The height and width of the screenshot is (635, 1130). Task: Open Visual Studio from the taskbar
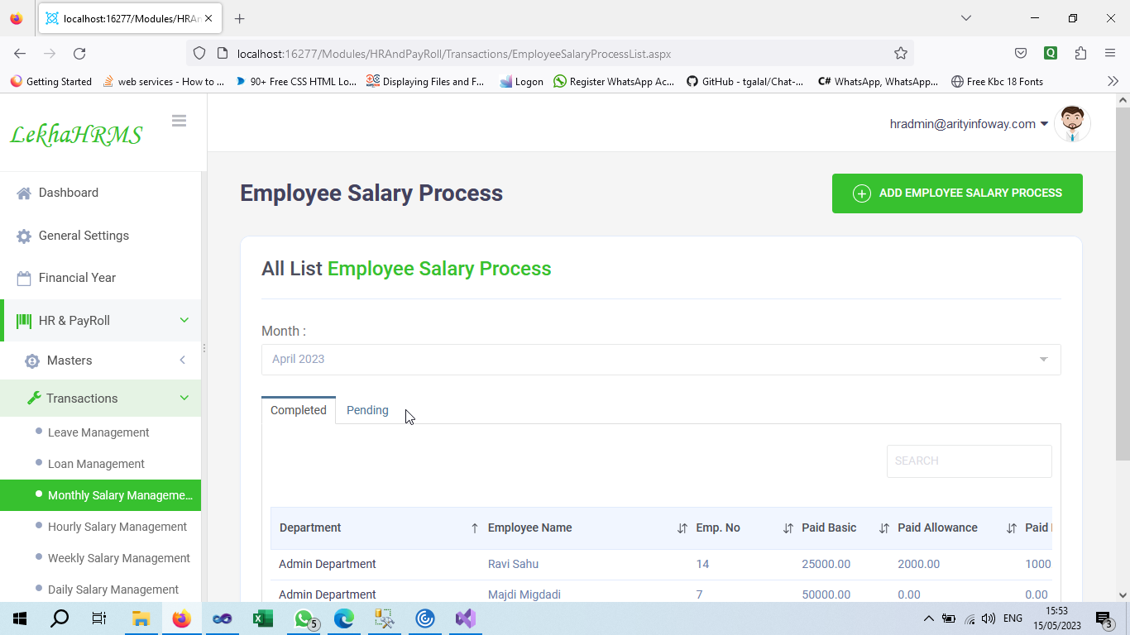coord(465,618)
